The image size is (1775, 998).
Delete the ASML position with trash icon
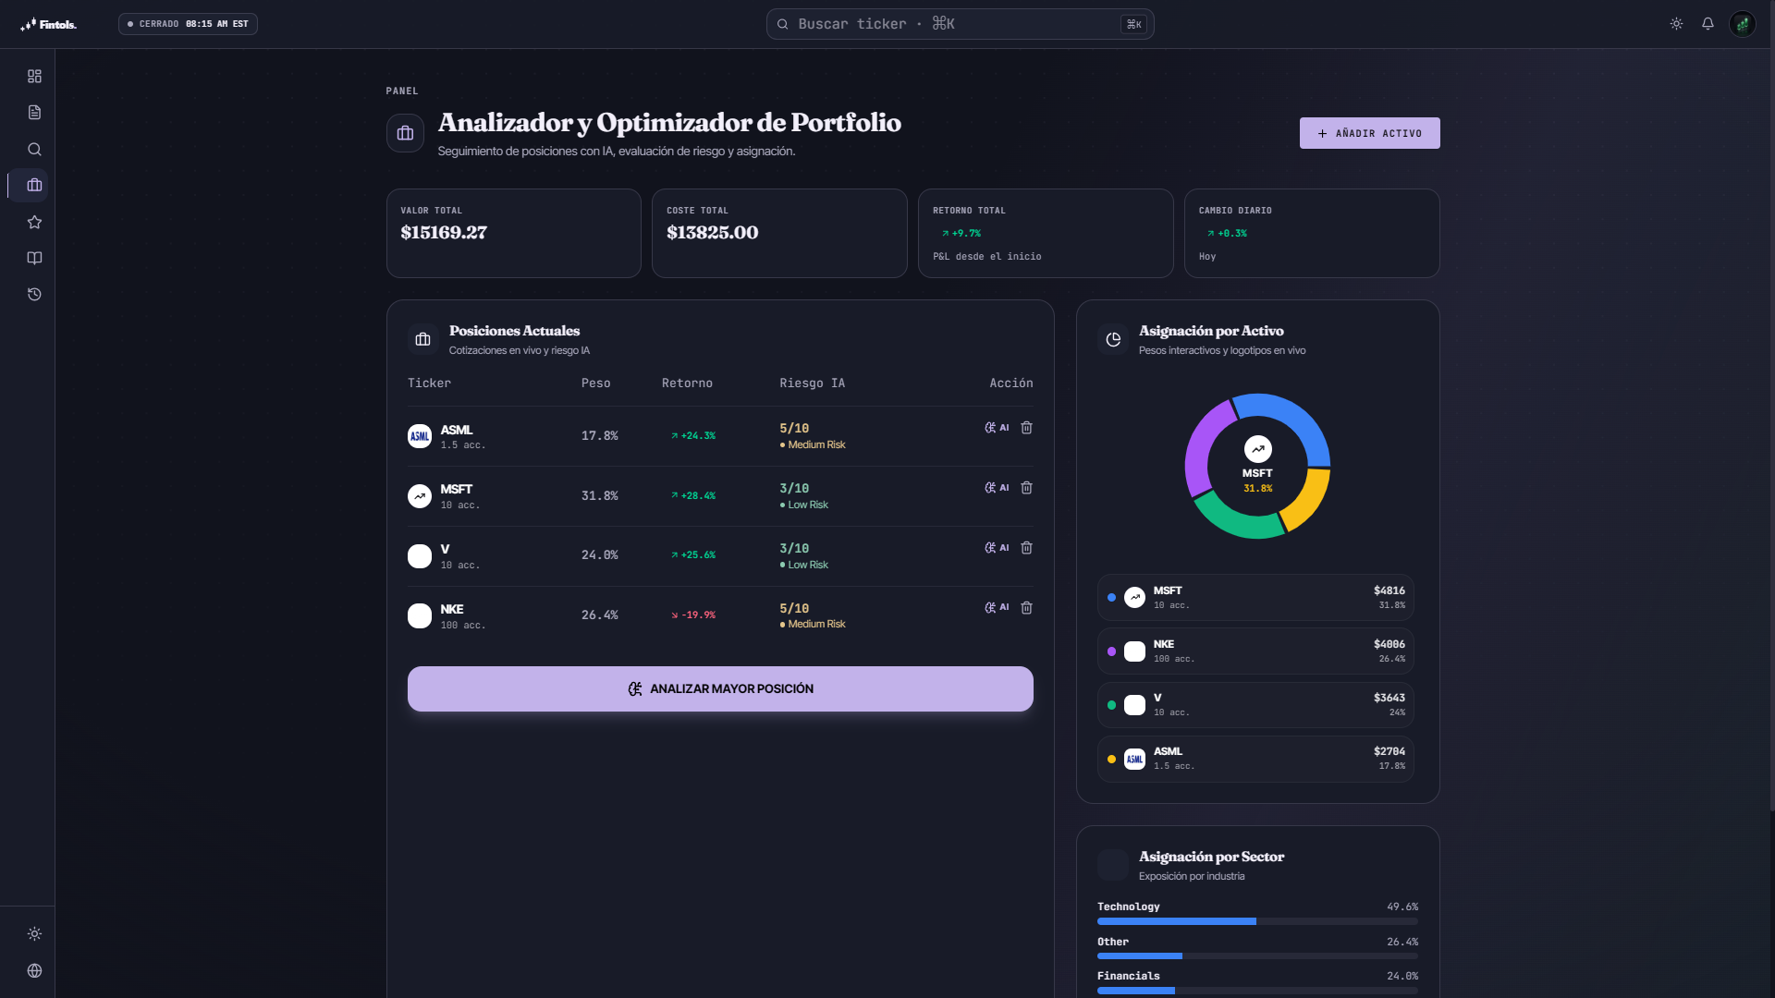[1026, 428]
